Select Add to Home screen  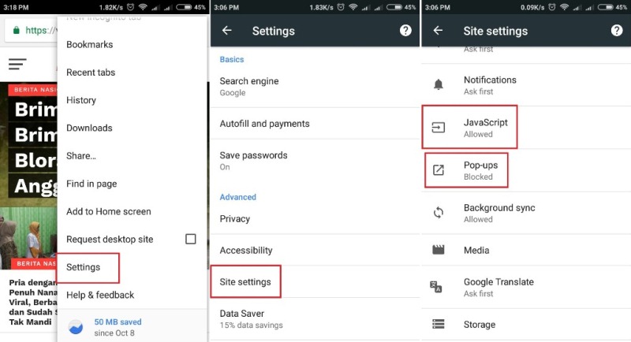pyautogui.click(x=132, y=211)
